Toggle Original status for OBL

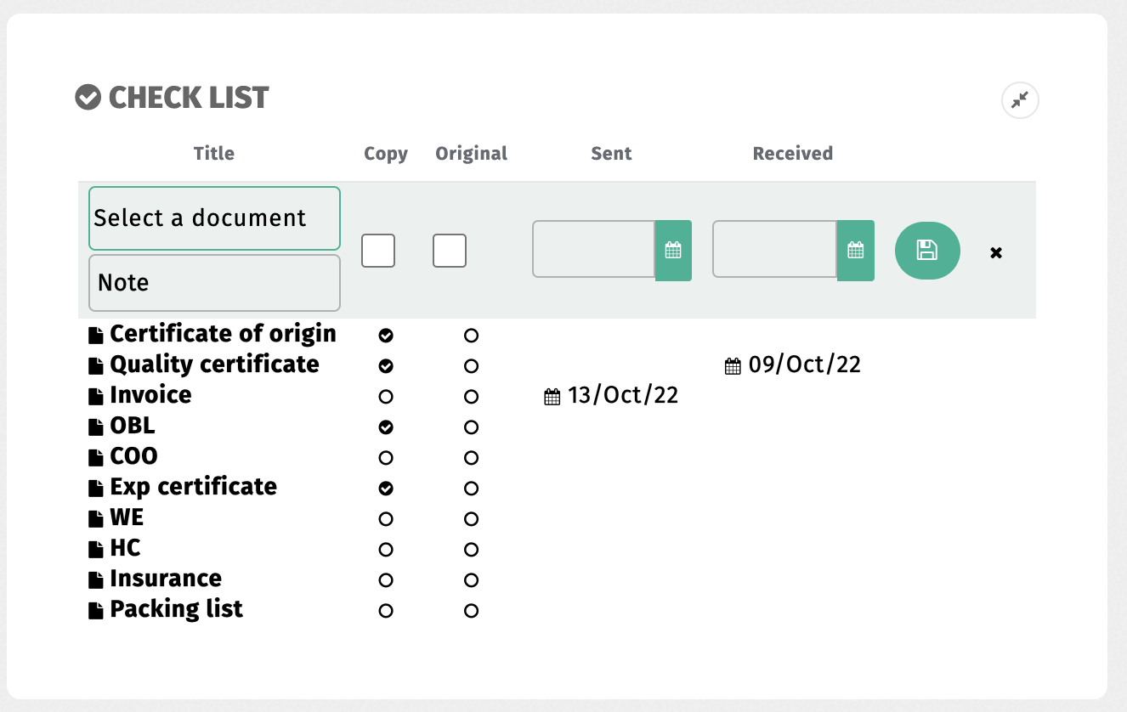tap(471, 427)
